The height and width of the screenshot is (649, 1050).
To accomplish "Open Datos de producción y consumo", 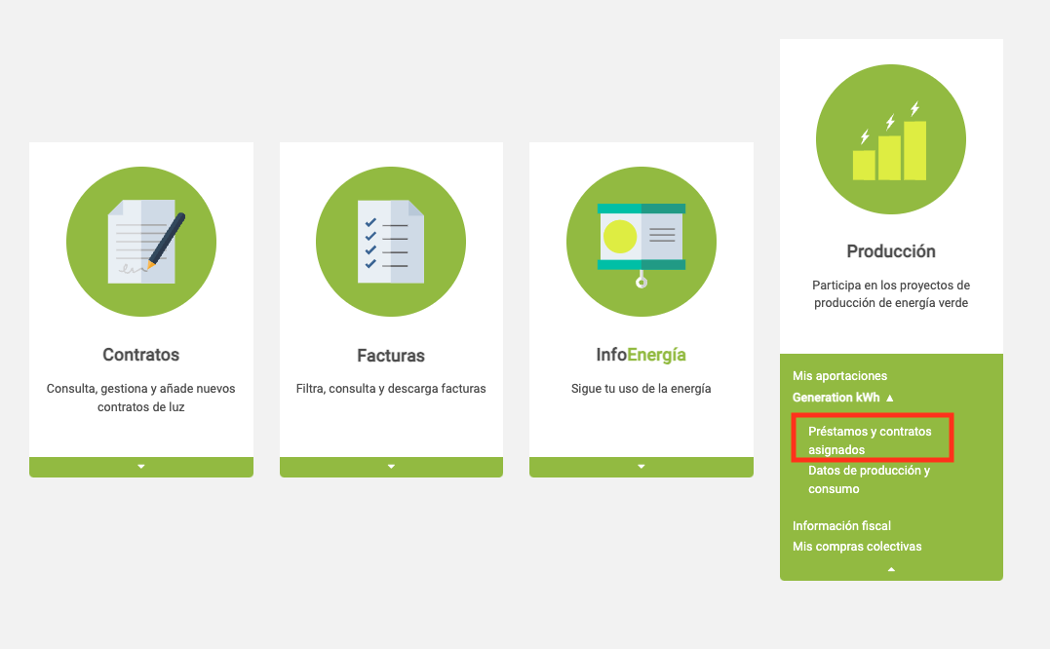I will click(x=870, y=479).
